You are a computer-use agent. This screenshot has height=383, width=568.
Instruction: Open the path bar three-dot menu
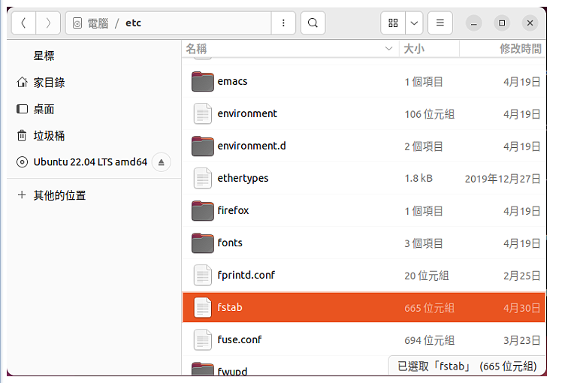click(283, 23)
